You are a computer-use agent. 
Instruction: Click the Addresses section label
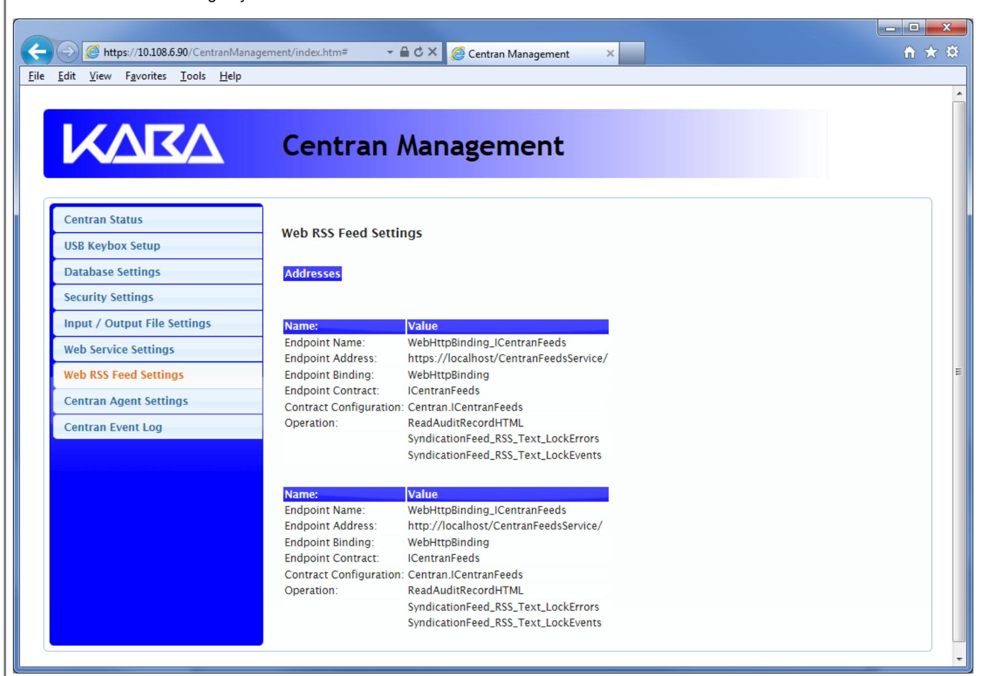(312, 273)
